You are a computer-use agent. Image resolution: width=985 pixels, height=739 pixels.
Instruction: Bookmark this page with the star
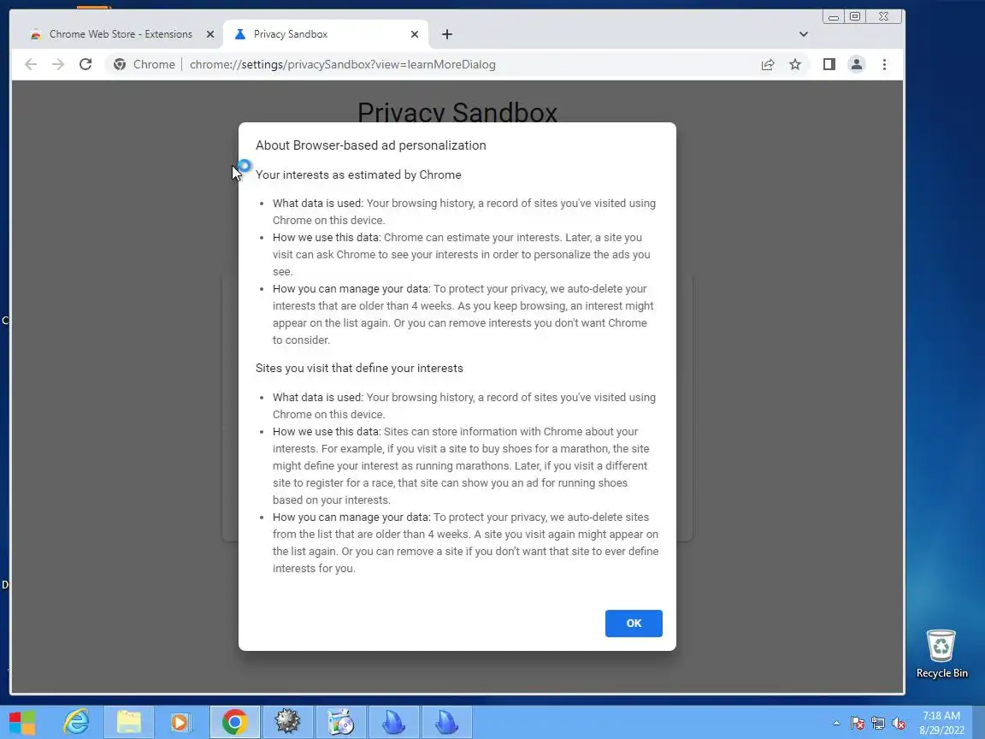tap(795, 64)
